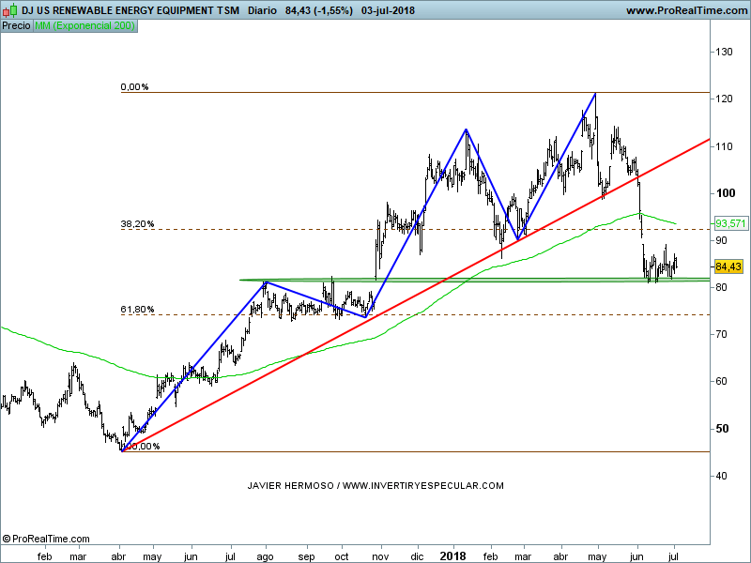The width and height of the screenshot is (751, 563).
Task: Click the 0,00% Fibonacci top label
Action: click(134, 87)
